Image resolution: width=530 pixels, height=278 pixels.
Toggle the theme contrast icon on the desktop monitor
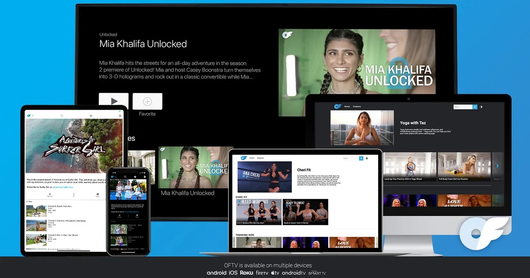481,107
